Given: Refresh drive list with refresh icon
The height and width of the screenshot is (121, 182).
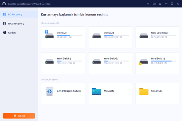Looking at the screenshot, I should tap(107, 15).
